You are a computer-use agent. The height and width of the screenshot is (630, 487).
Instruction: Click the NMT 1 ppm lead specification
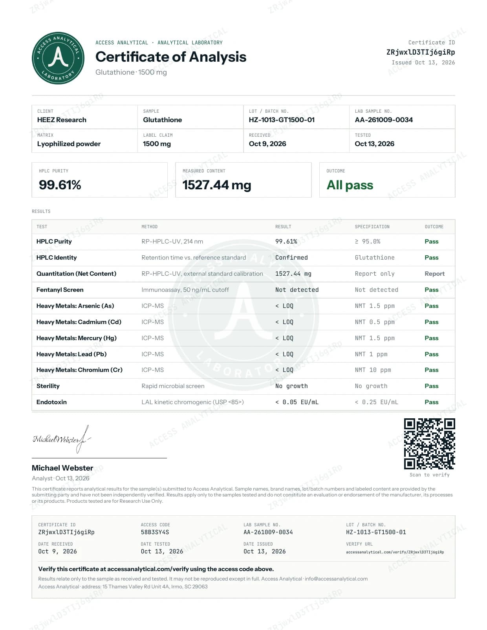pyautogui.click(x=371, y=354)
